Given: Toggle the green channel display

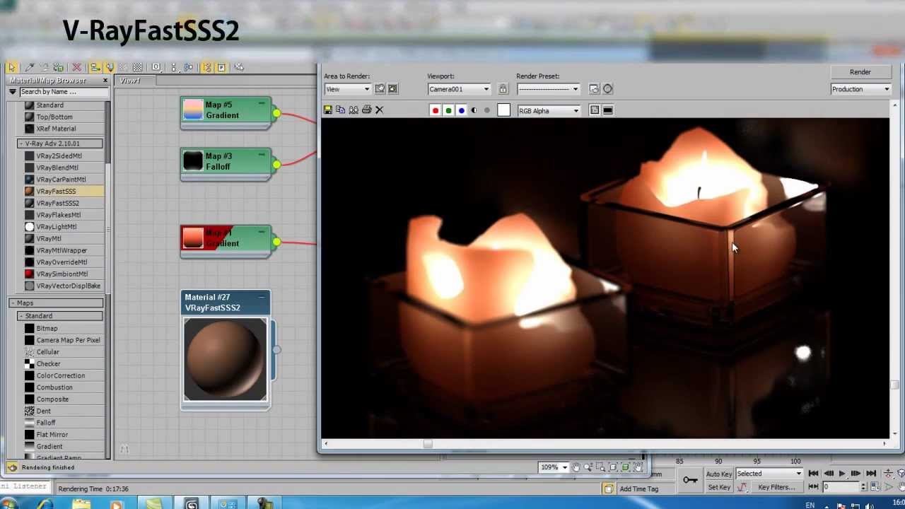Looking at the screenshot, I should [448, 110].
